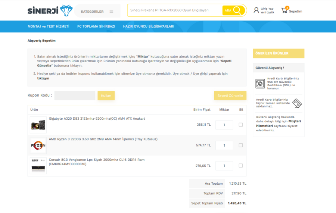This screenshot has width=336, height=213.
Task: Open AMD Ryzen 3 2200G product link
Action: coord(103,139)
